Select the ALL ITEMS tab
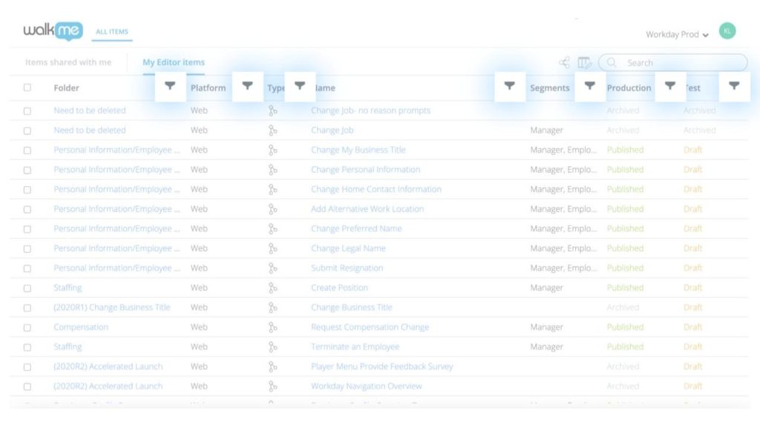This screenshot has width=760, height=427. point(111,32)
